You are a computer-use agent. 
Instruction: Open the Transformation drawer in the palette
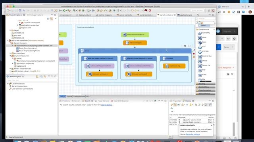pyautogui.click(x=206, y=90)
